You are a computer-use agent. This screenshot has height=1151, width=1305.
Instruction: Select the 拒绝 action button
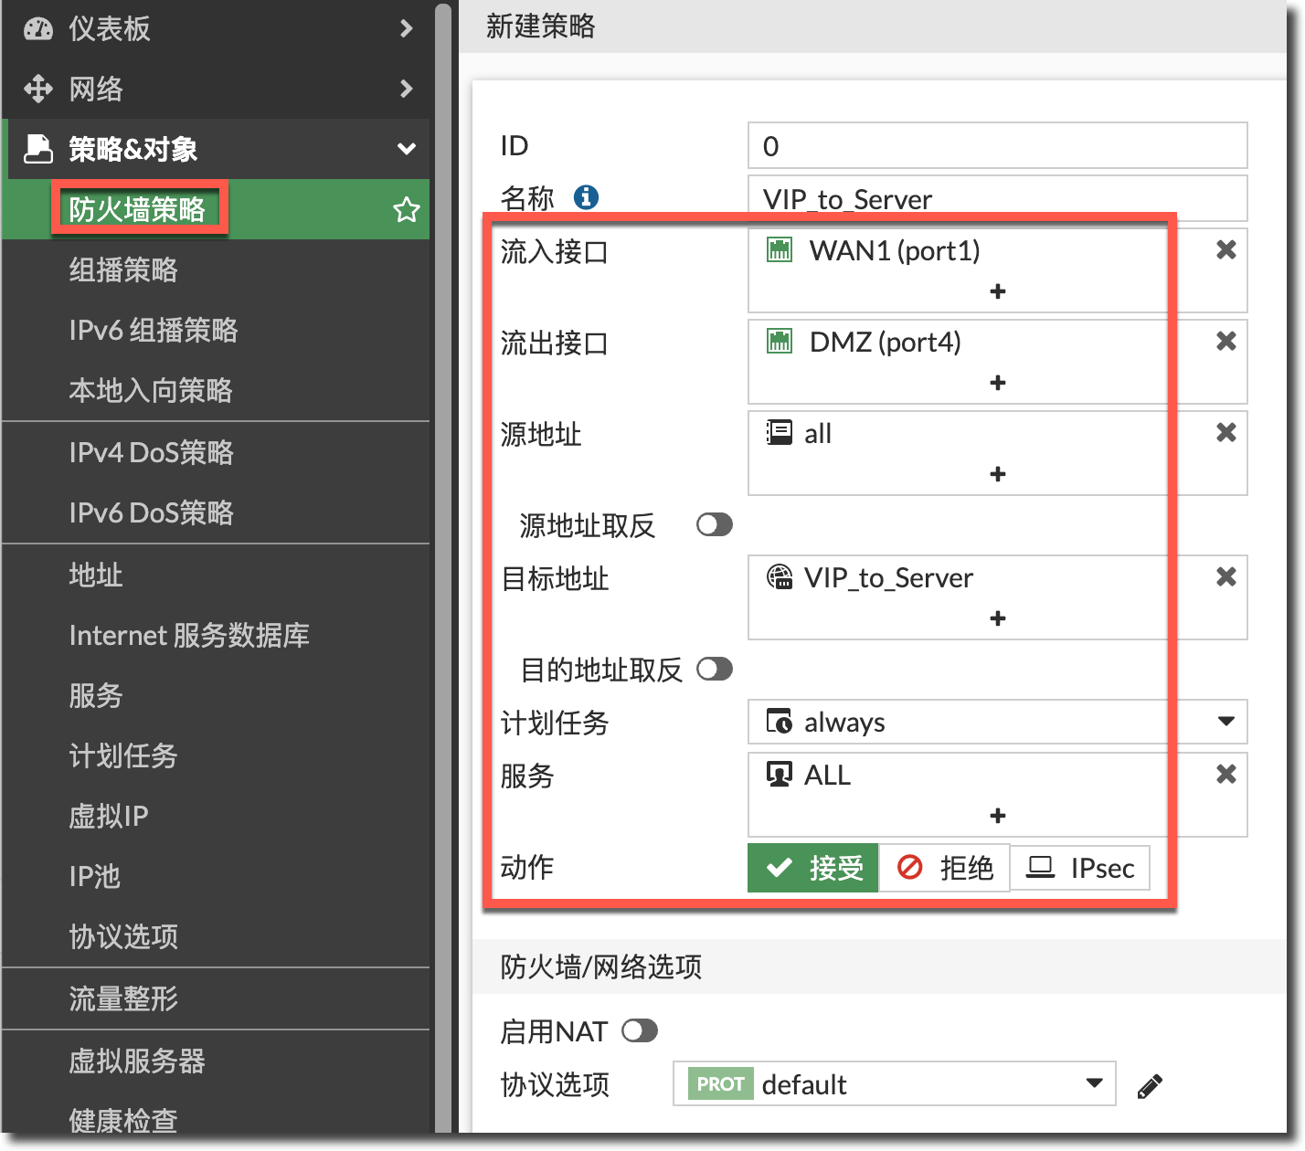[944, 868]
